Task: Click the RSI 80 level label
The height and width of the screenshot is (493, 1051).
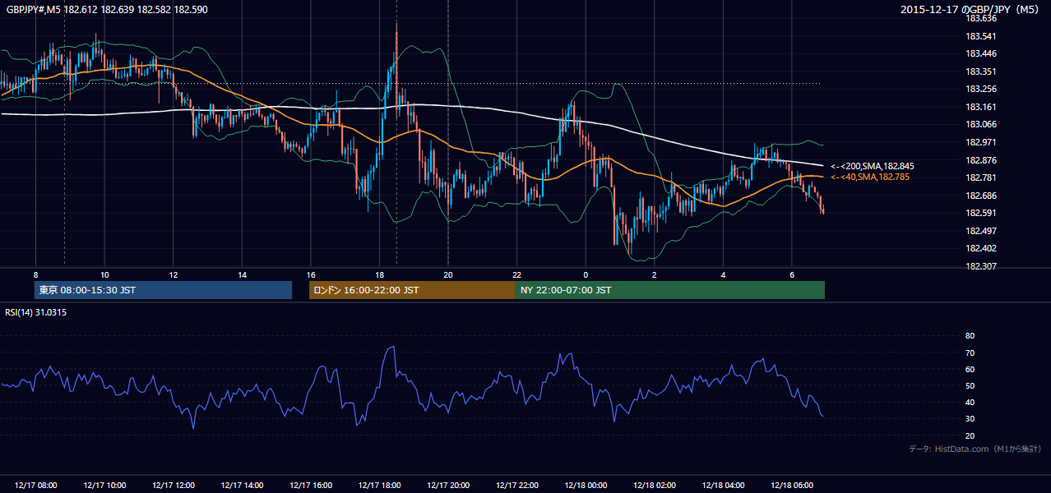Action: coord(970,336)
